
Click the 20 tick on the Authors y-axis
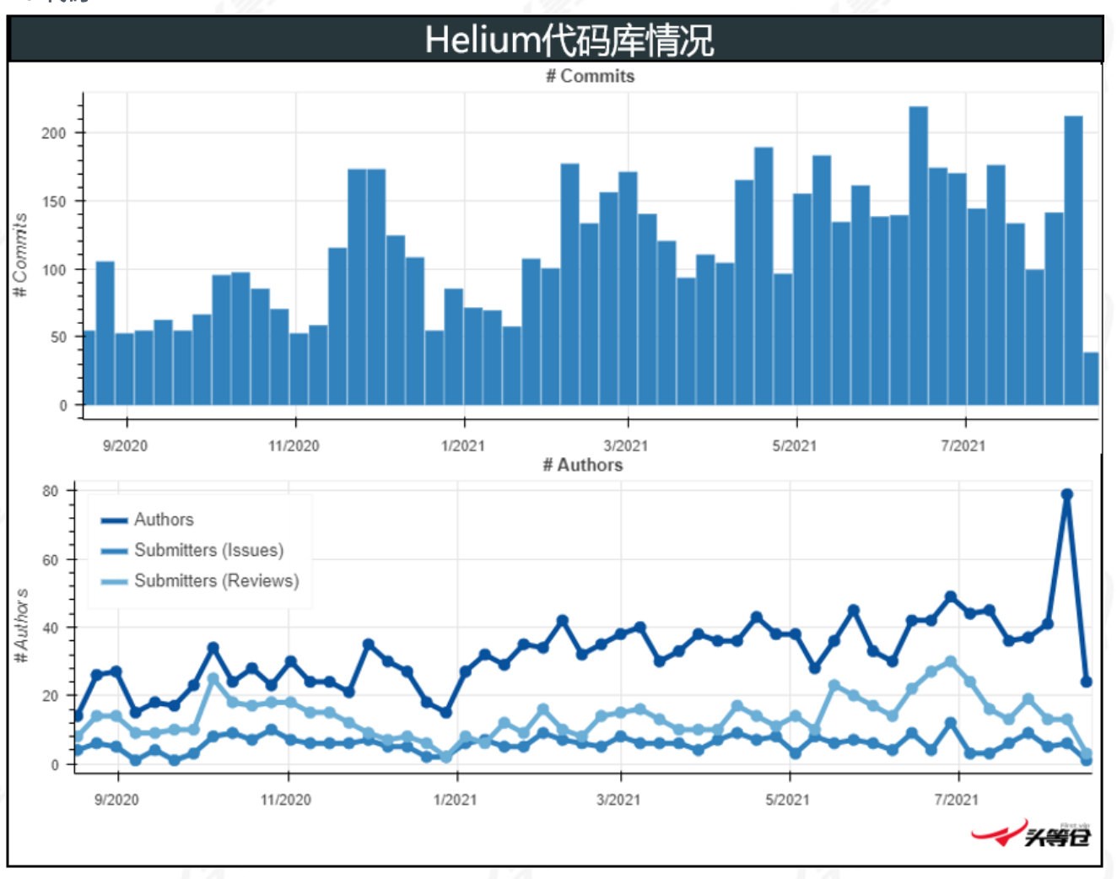point(51,696)
